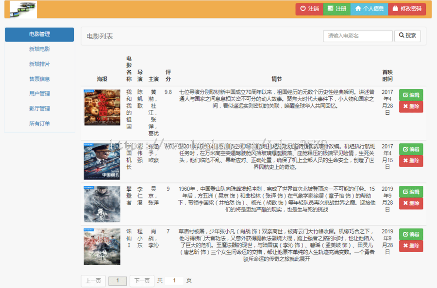Click 下一页 next page button
The height and width of the screenshot is (288, 437).
point(142,281)
